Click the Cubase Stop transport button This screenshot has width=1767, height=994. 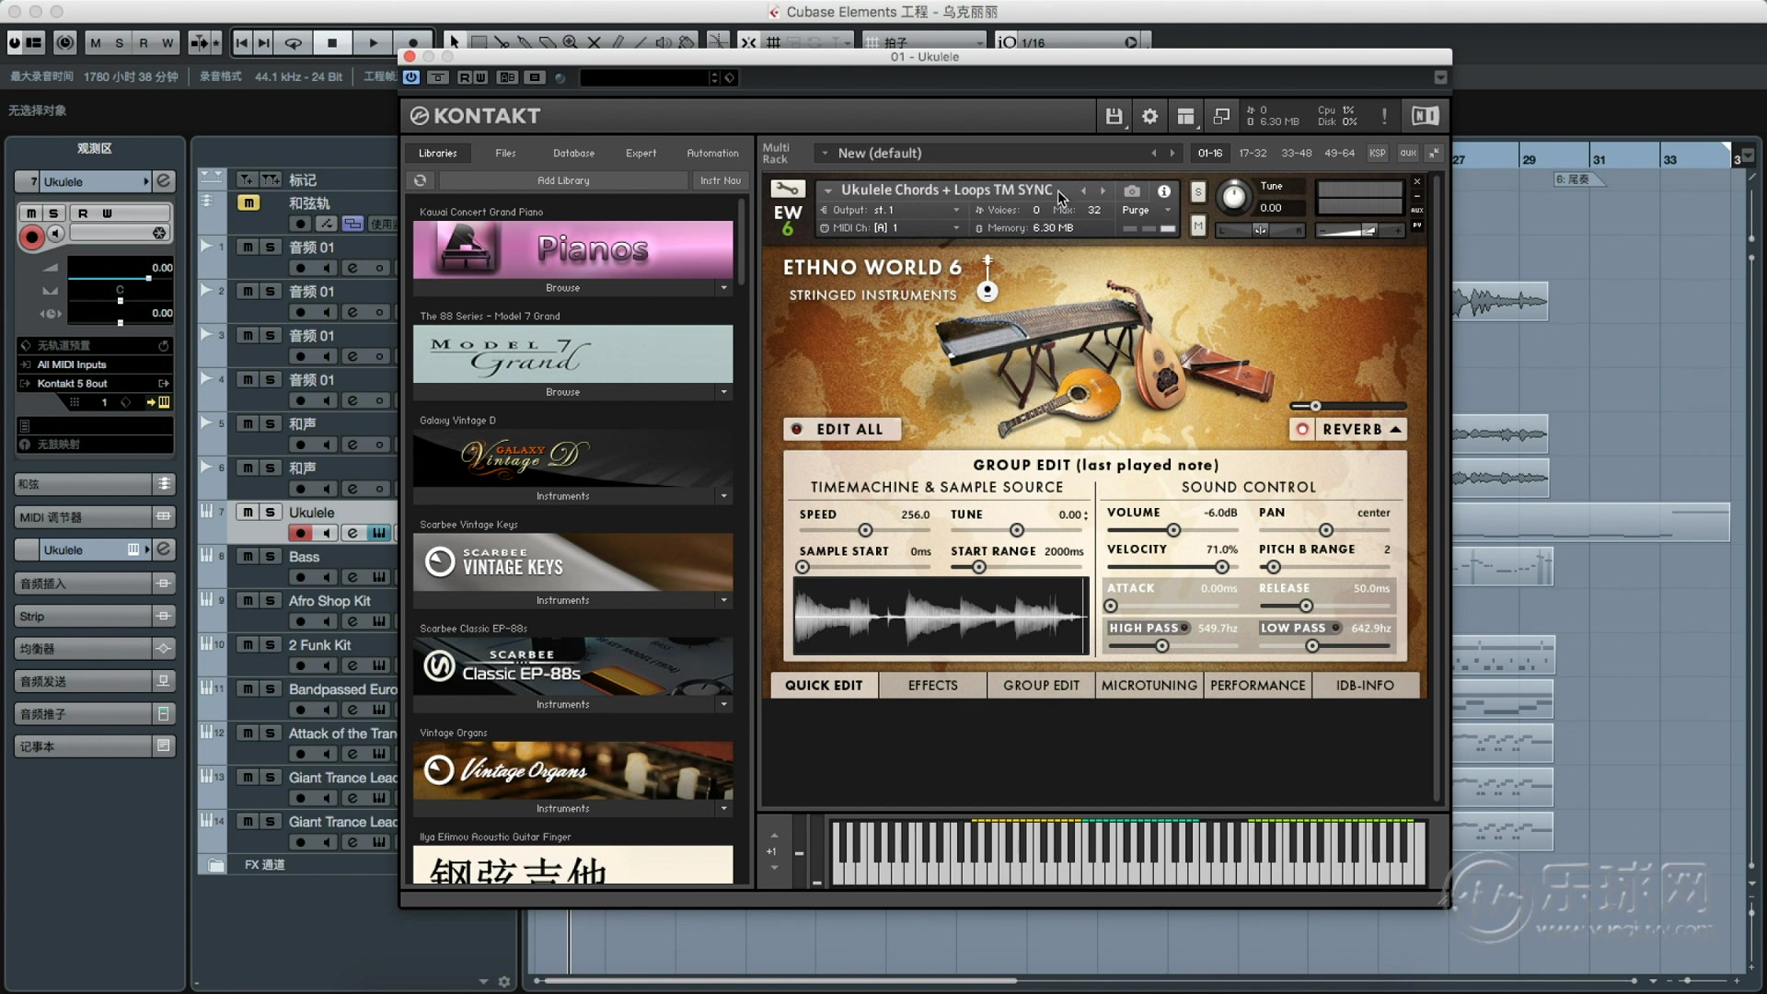pos(332,42)
